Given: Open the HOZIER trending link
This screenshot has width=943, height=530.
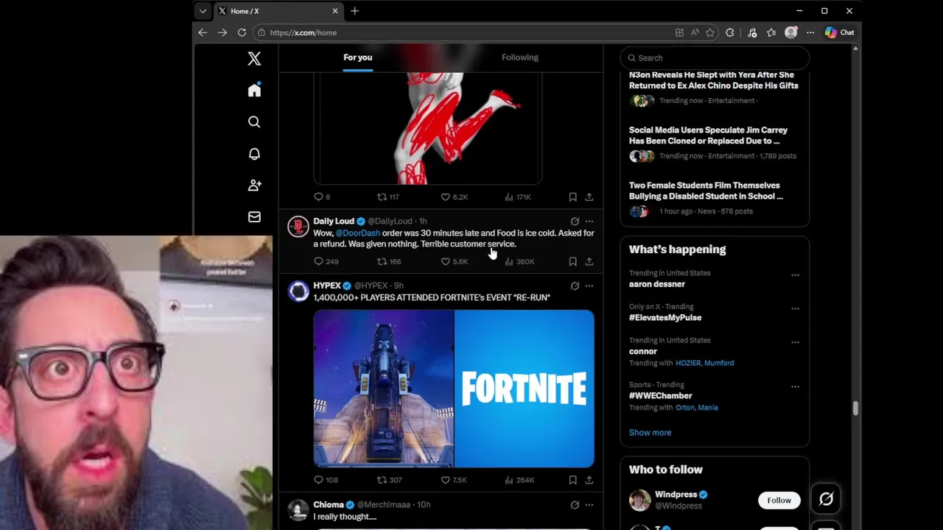Looking at the screenshot, I should (688, 363).
